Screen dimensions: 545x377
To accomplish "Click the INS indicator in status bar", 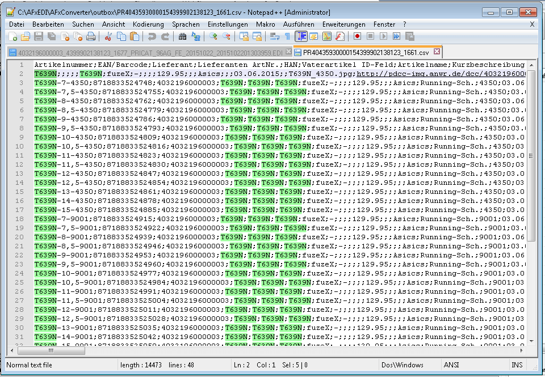I will tap(517, 365).
